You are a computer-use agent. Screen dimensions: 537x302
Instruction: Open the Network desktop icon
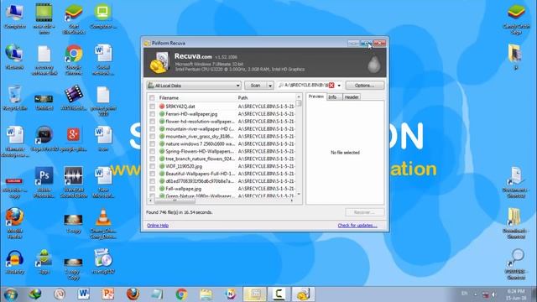14,57
